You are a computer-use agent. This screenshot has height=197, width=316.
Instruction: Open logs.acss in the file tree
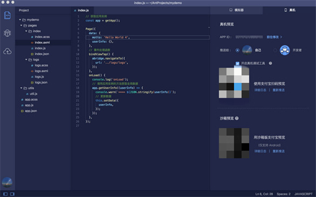[41, 65]
